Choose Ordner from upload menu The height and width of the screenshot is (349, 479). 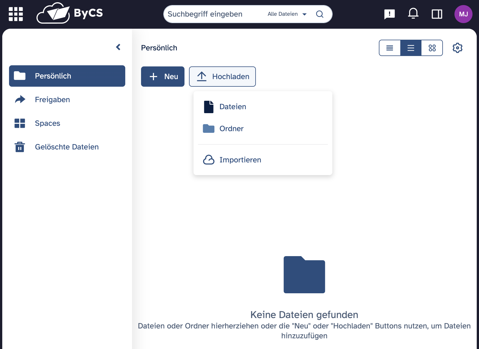point(231,129)
